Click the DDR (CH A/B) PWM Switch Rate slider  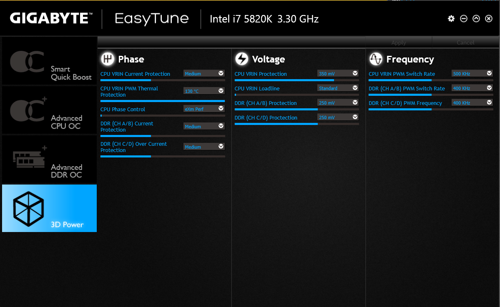(x=431, y=95)
